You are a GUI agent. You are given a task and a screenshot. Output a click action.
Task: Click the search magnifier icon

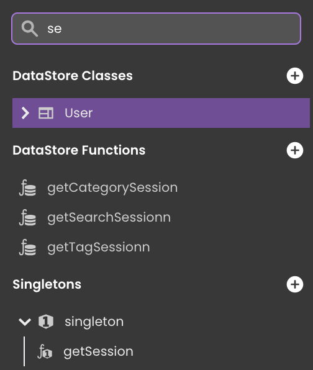pos(30,29)
